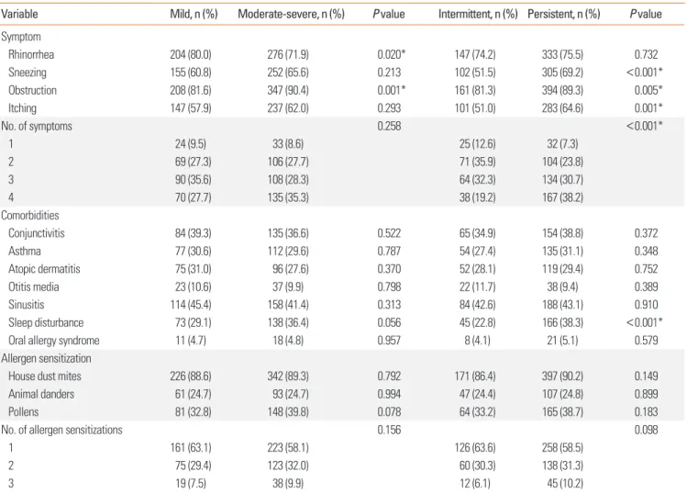Click the P value '0.994'
Image resolution: width=687 pixels, height=494 pixels.
coord(389,394)
